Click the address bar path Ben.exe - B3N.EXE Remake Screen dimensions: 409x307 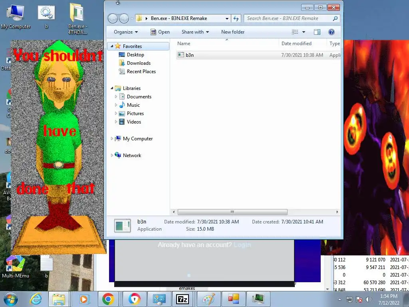point(179,18)
